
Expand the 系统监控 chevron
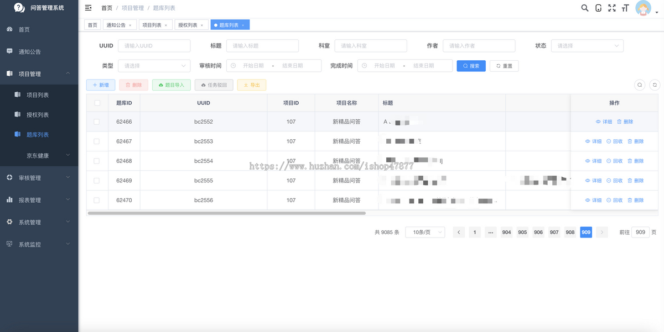coord(68,244)
